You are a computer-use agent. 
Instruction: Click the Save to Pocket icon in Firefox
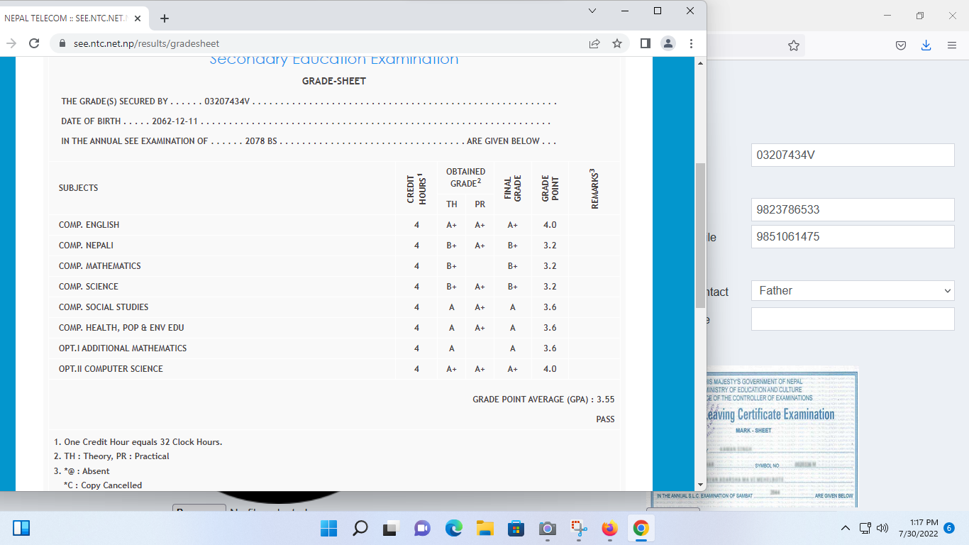(x=900, y=45)
